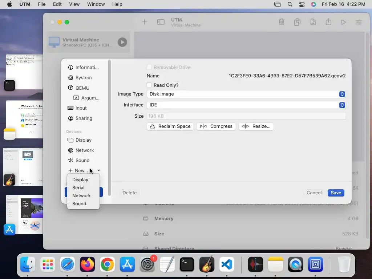Click the run play icon in UTM toolbar

343,22
